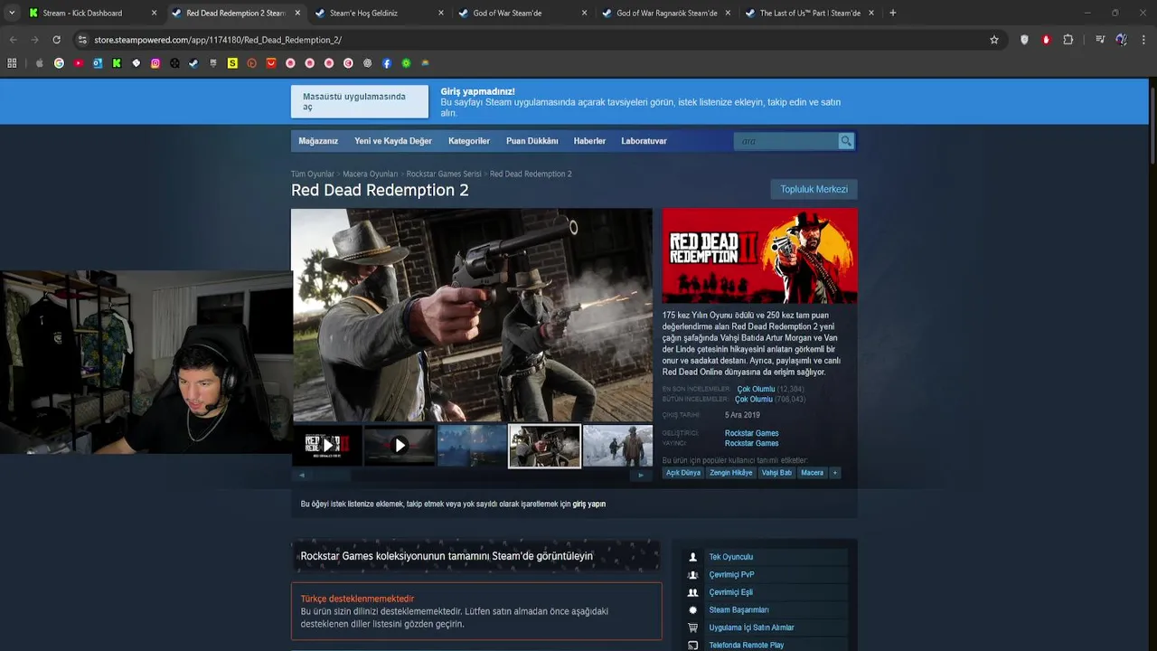Open the Facebook bookmark

point(387,63)
